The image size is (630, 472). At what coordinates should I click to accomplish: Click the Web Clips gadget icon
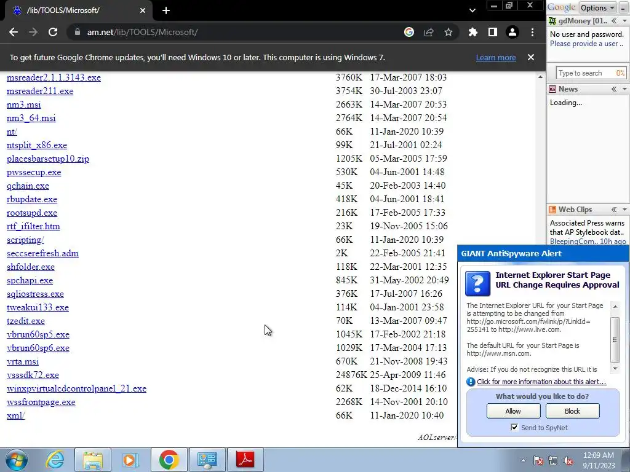552,210
